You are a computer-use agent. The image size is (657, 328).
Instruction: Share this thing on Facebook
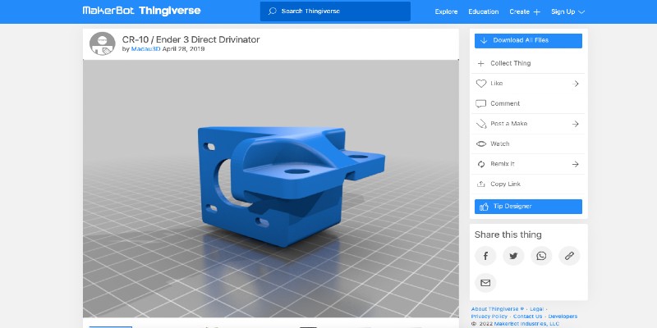pos(485,256)
